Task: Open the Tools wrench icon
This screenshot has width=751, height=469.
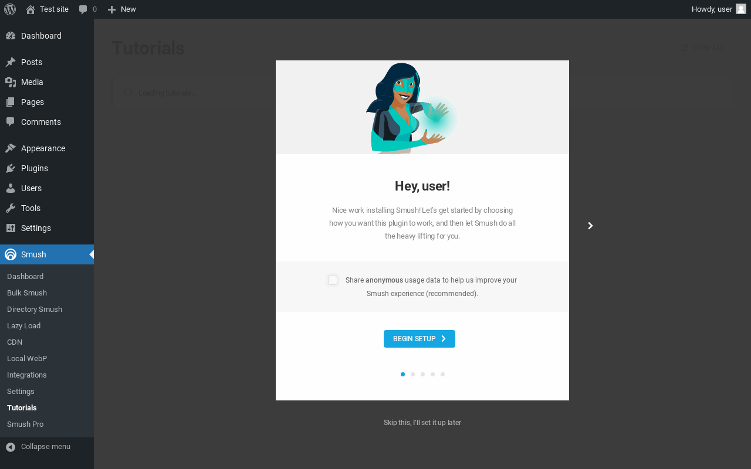Action: pyautogui.click(x=11, y=208)
